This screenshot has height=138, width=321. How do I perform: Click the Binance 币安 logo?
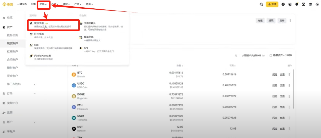coord(7,4)
